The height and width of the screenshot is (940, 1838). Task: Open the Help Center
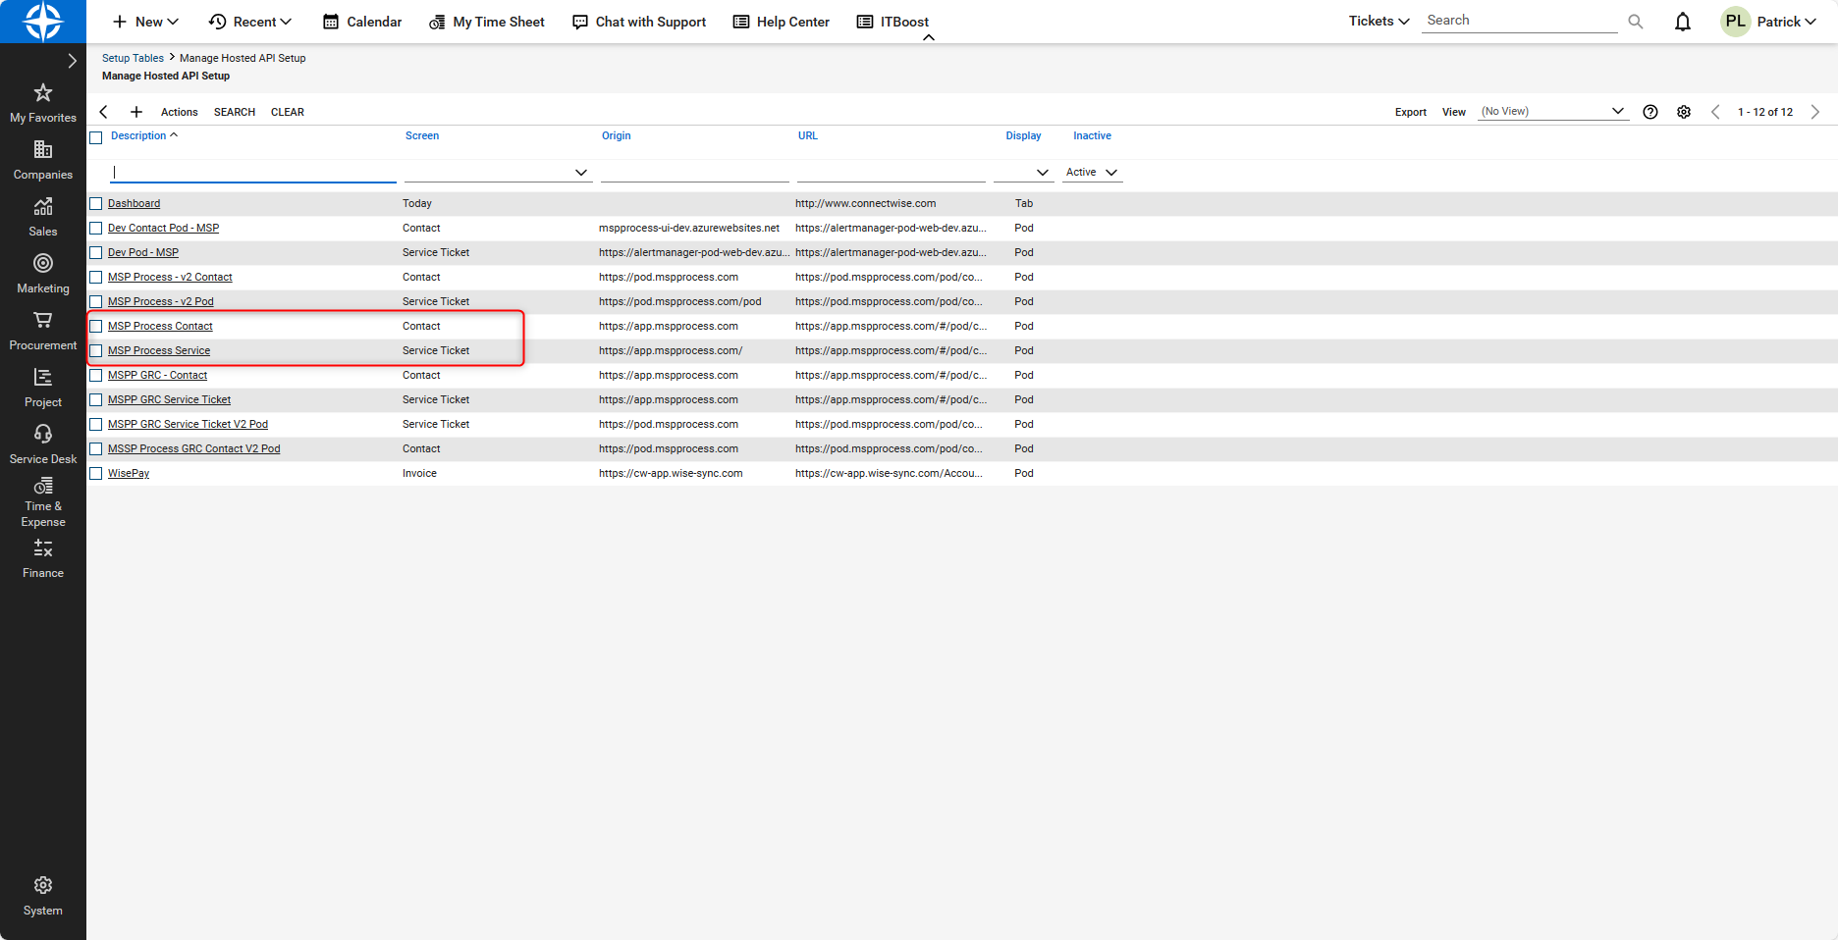tap(782, 22)
